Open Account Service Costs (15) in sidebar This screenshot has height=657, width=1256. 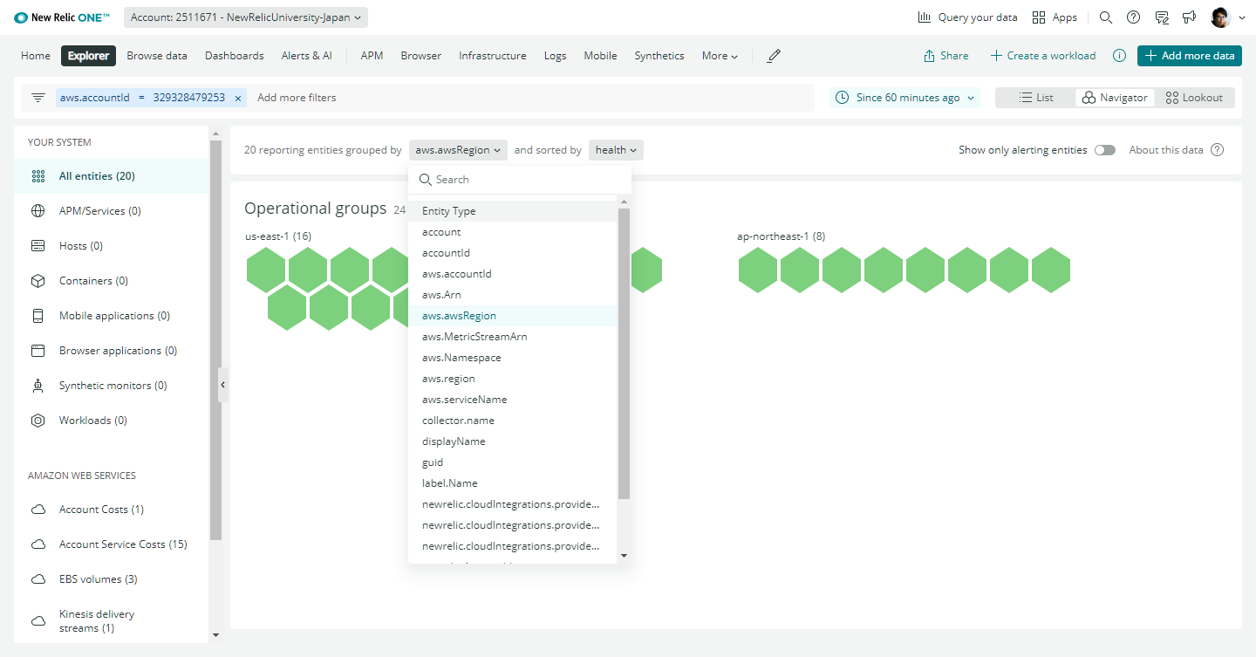point(112,544)
